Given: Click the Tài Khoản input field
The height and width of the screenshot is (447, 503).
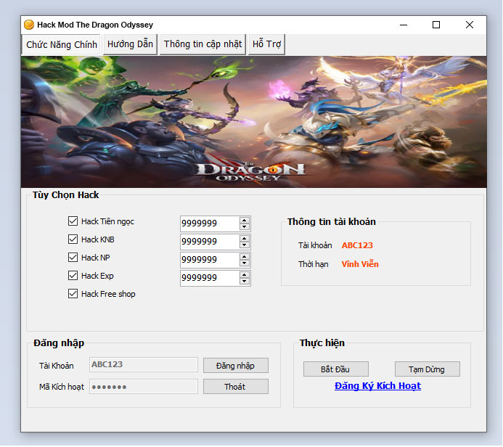Looking at the screenshot, I should pos(144,364).
